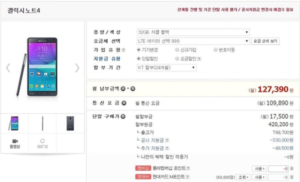Image resolution: width=300 pixels, height=182 pixels.
Task: Expand the LTE 데이터 선택 999 plan dropdown
Action: click(193, 41)
